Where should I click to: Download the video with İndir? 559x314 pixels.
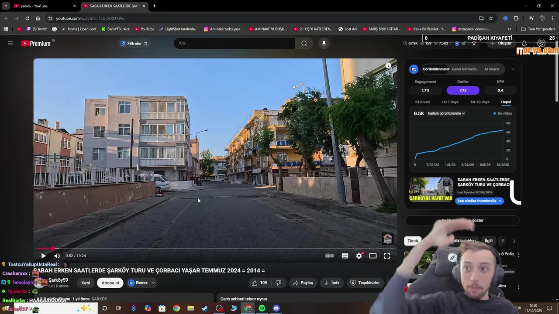point(331,283)
